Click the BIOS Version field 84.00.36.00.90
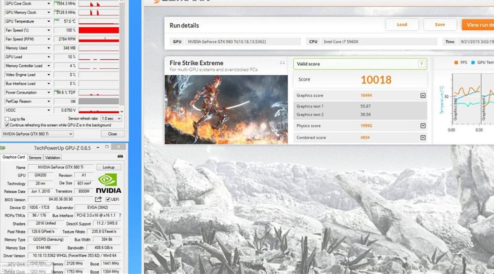 pyautogui.click(x=61, y=199)
